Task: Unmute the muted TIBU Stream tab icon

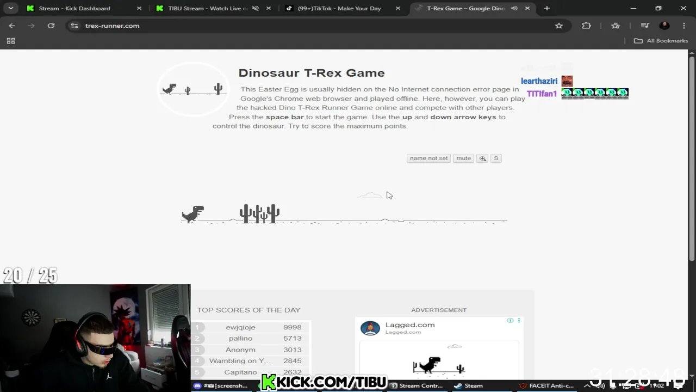Action: point(255,8)
